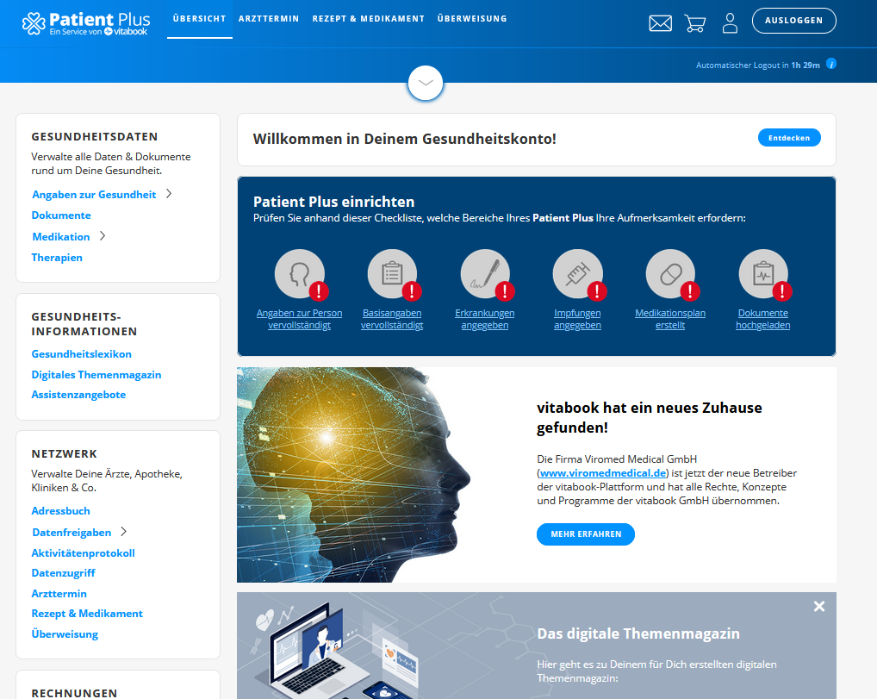Click the Entdecken button
Viewport: 877px width, 699px height.
788,138
